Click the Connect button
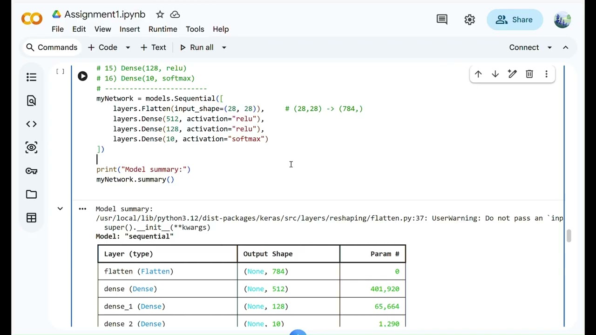 tap(524, 47)
